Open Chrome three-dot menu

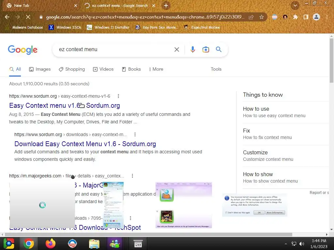(327, 17)
